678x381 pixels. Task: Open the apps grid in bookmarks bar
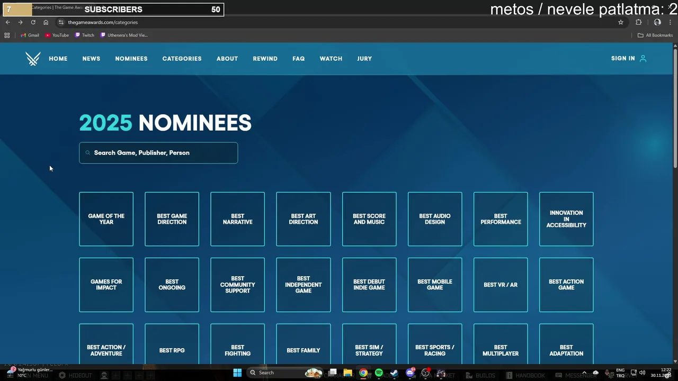click(7, 35)
